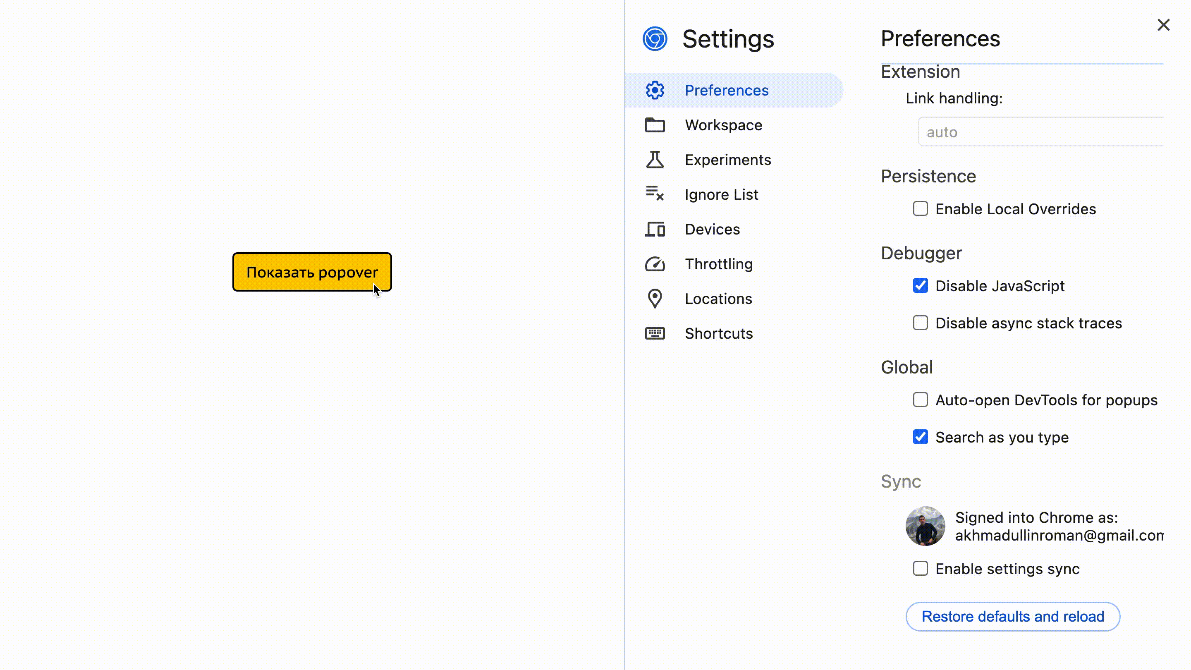
Task: Check Auto-open DevTools for popups
Action: [x=920, y=400]
